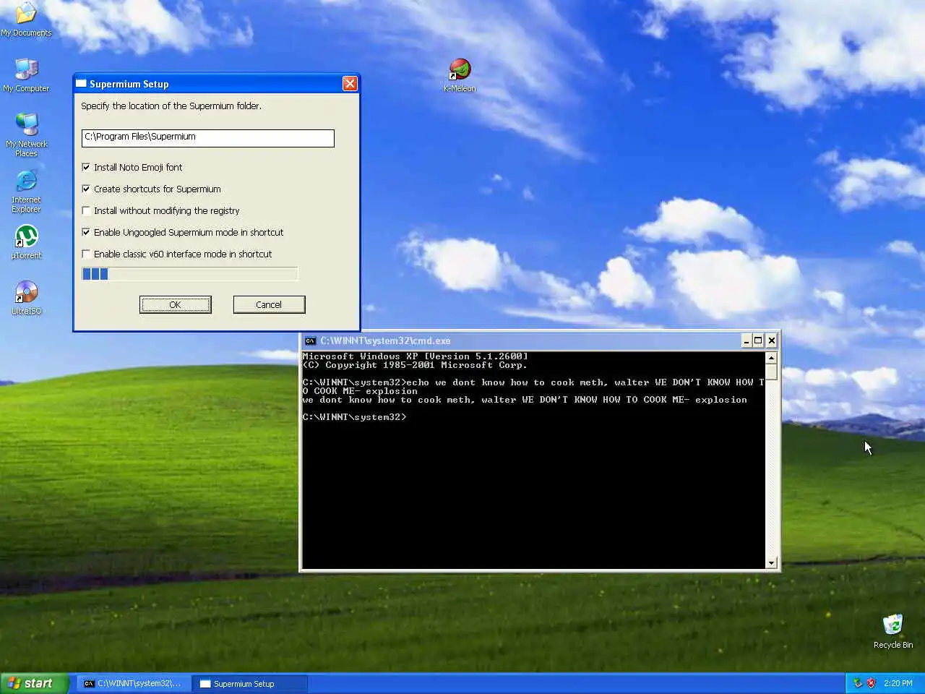This screenshot has height=694, width=925.
Task: Close the Supermium Setup dialog
Action: 350,84
